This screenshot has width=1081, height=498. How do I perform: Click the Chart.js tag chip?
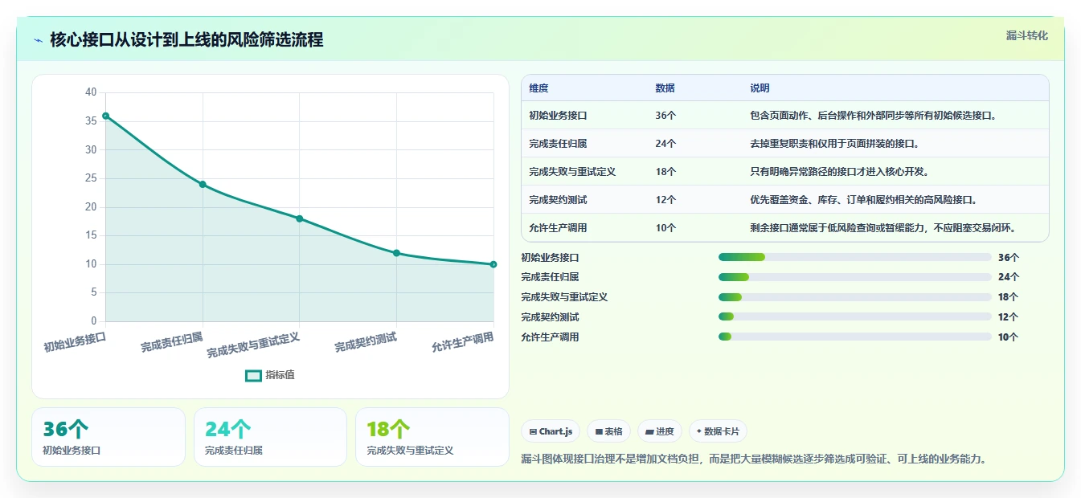pyautogui.click(x=551, y=431)
